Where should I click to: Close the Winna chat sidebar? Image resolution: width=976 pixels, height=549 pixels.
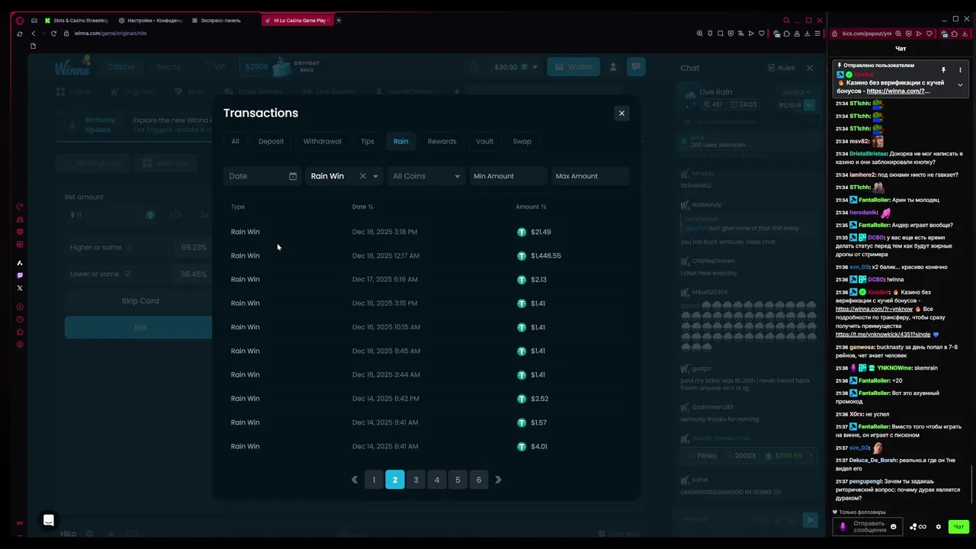[810, 68]
